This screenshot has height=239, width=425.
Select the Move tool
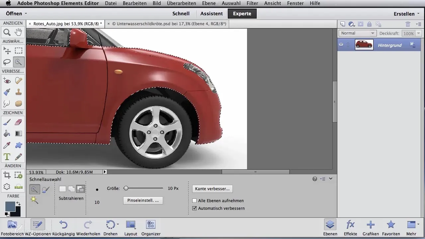pos(7,50)
